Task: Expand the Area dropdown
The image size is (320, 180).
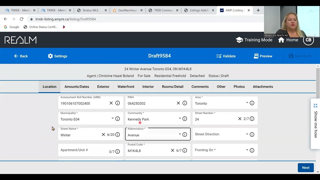Action: [247, 103]
